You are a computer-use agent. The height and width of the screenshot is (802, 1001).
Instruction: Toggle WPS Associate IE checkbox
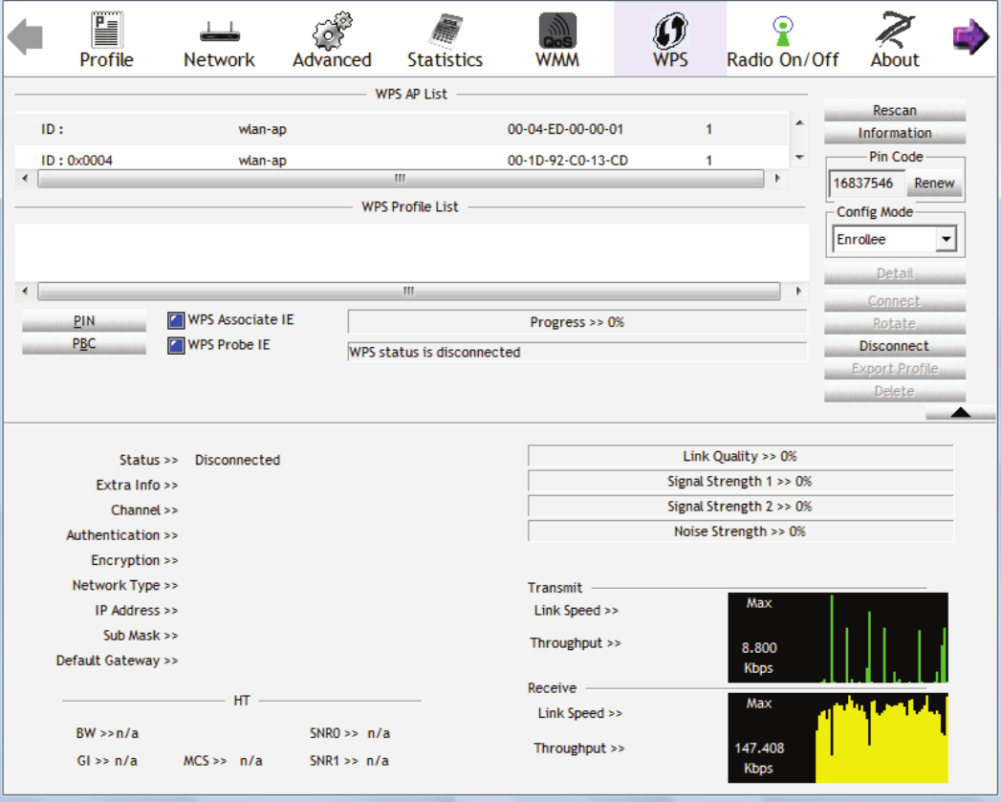[176, 320]
